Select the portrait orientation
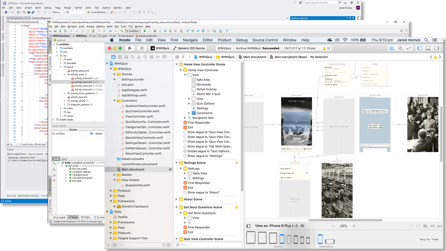The width and height of the screenshot is (446, 251). point(320,239)
